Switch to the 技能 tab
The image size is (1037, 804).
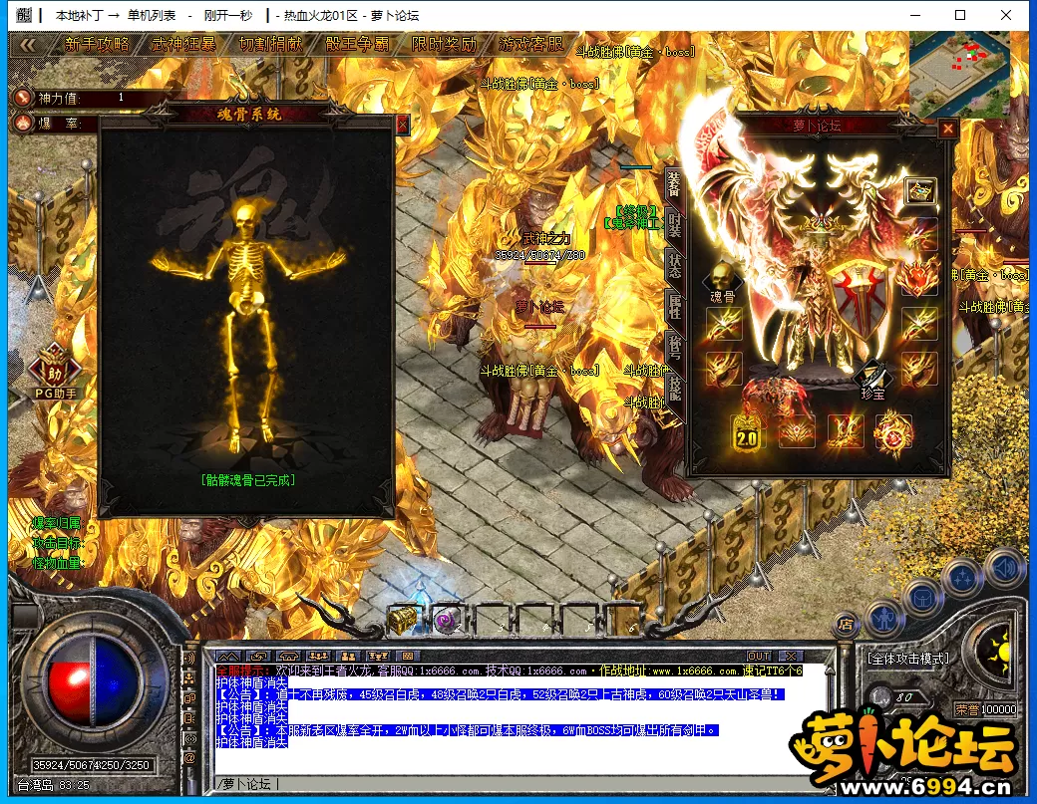point(675,388)
